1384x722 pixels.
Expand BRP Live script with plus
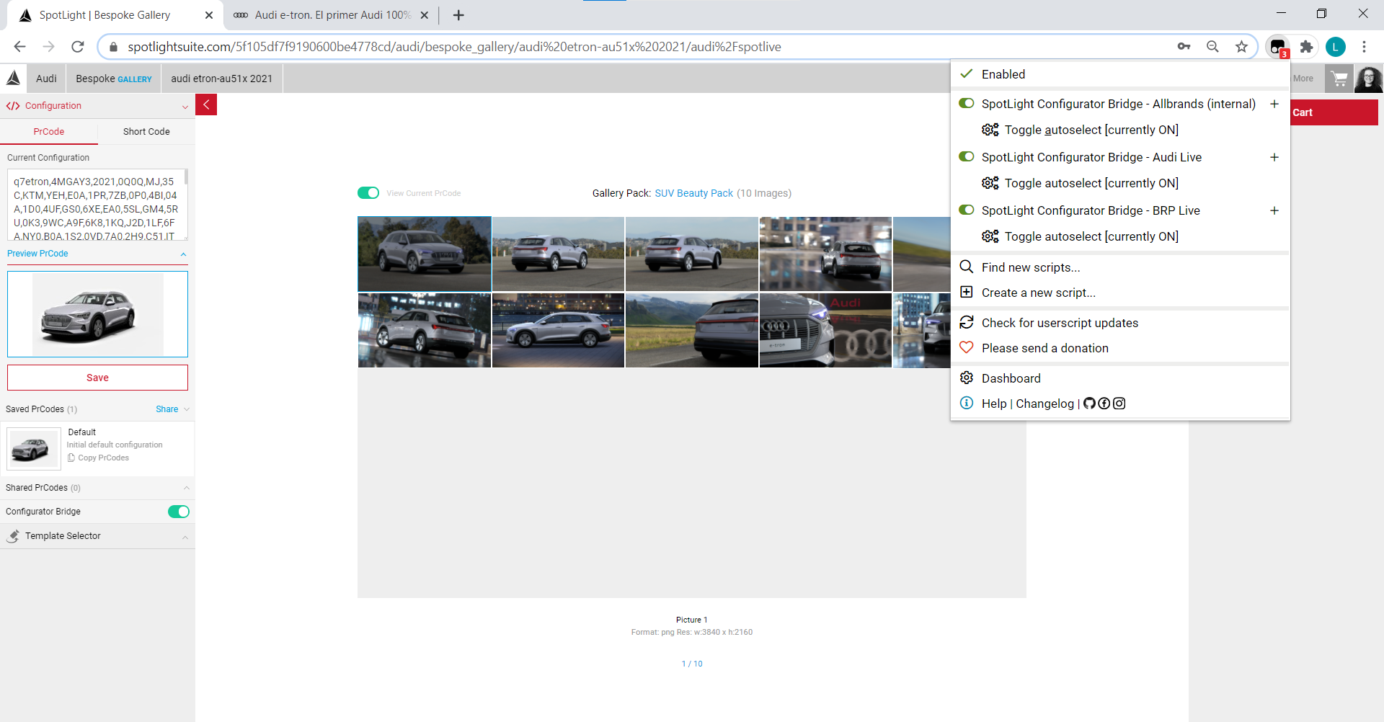coord(1274,210)
